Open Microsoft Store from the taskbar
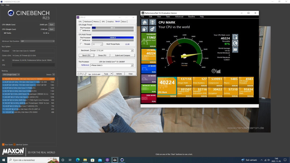Image resolution: width=290 pixels, height=163 pixels. pyautogui.click(x=92, y=160)
